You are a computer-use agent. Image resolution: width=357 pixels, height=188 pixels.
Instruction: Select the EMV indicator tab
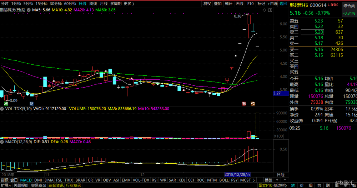[126, 180]
